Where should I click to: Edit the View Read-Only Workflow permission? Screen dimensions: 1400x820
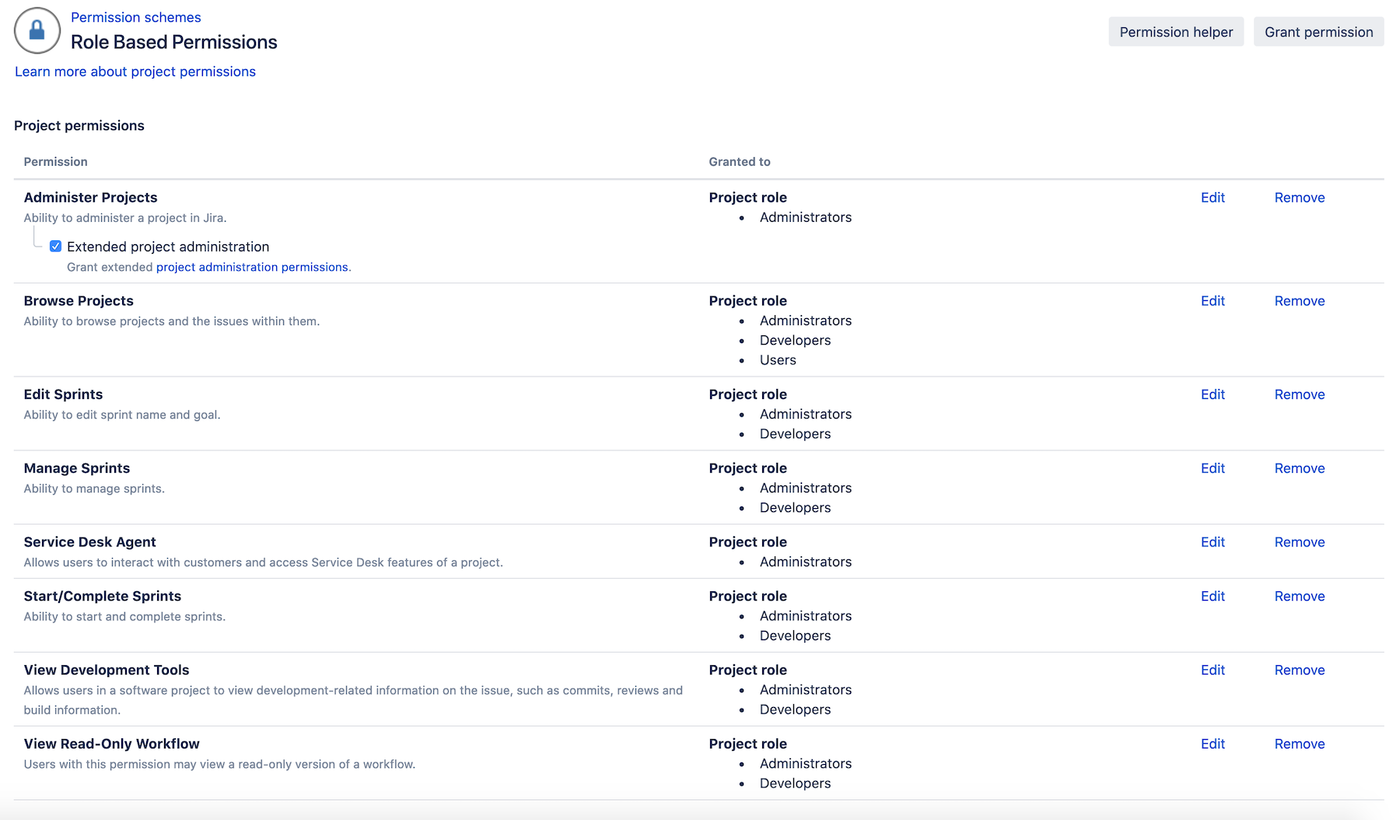(1212, 744)
